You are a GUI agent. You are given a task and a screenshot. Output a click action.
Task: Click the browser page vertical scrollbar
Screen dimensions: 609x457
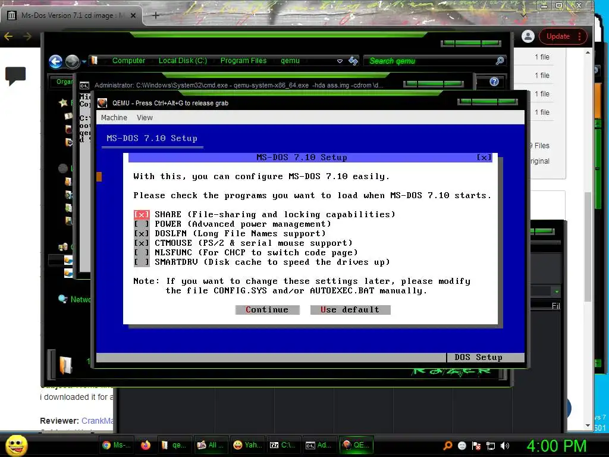coord(588,246)
